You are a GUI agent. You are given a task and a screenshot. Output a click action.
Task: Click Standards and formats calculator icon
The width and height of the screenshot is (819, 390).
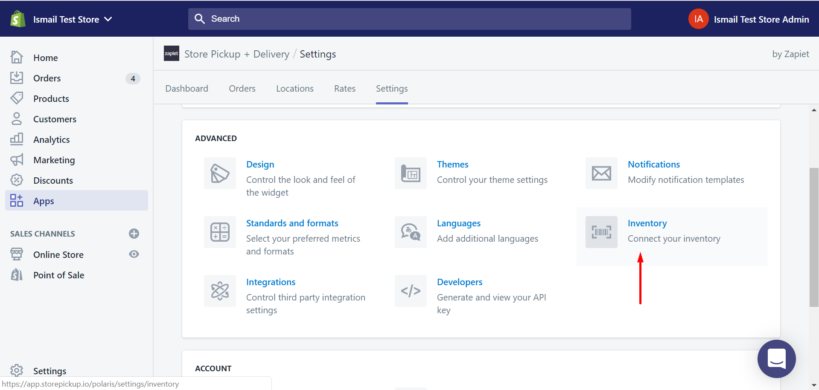(x=220, y=232)
